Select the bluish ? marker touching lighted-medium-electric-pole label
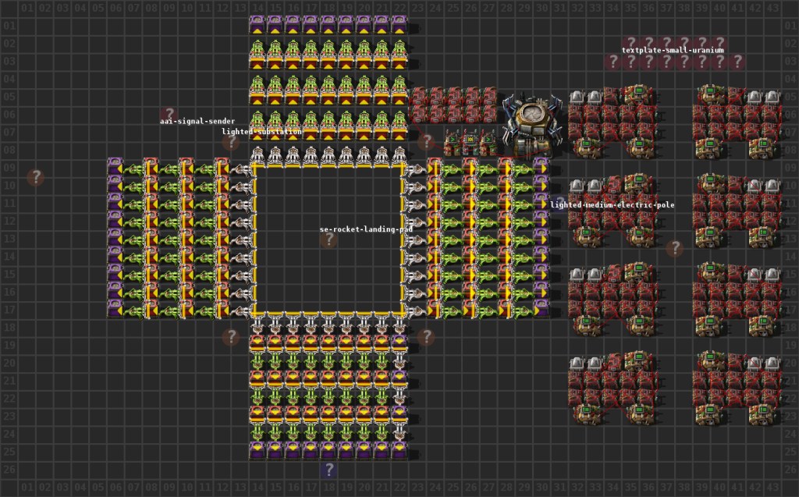Viewport: 799px width, 497px height. (559, 204)
